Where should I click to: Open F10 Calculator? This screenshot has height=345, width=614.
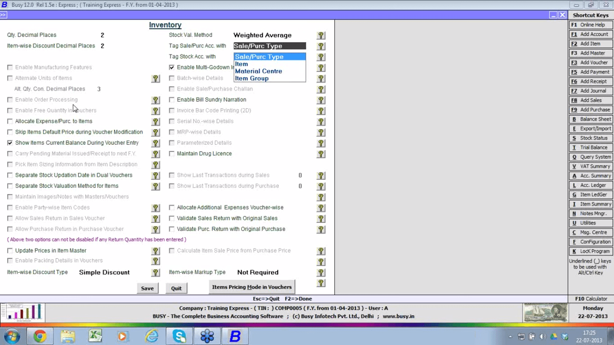(x=591, y=299)
